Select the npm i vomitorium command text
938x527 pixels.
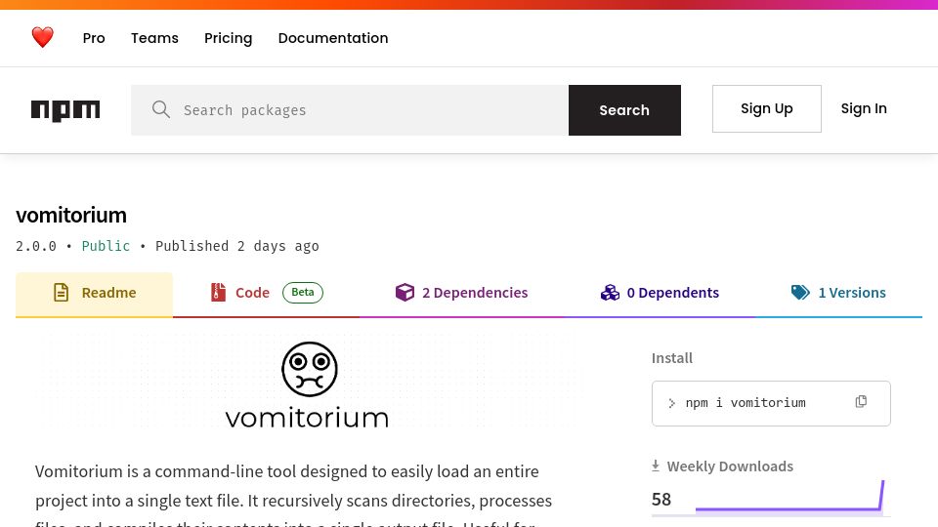click(x=746, y=403)
